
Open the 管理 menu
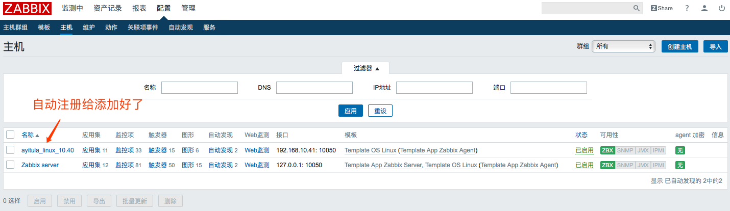coord(188,8)
